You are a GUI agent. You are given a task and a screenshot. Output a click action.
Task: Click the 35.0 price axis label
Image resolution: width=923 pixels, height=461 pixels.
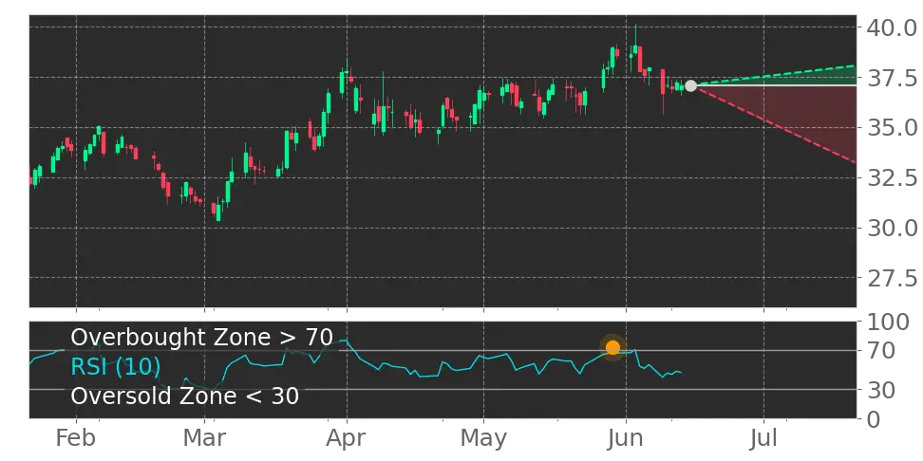[892, 128]
